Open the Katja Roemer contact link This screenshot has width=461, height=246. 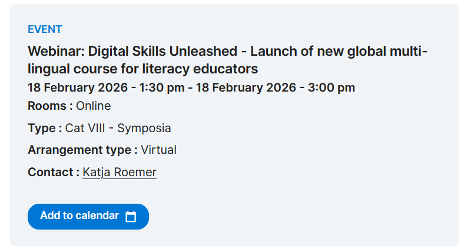coord(120,172)
